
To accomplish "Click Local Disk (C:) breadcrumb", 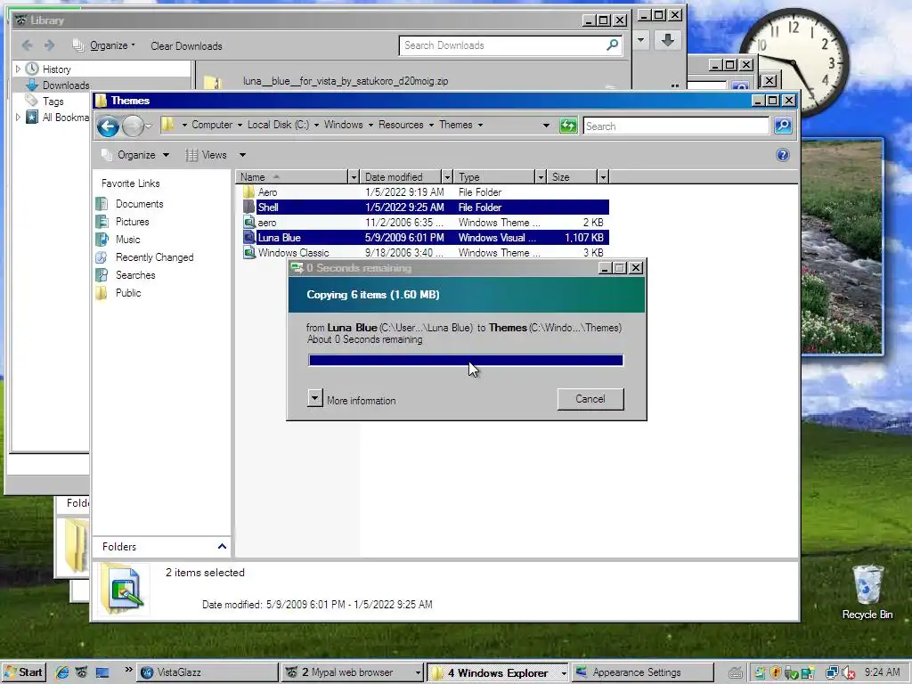I will tap(278, 125).
